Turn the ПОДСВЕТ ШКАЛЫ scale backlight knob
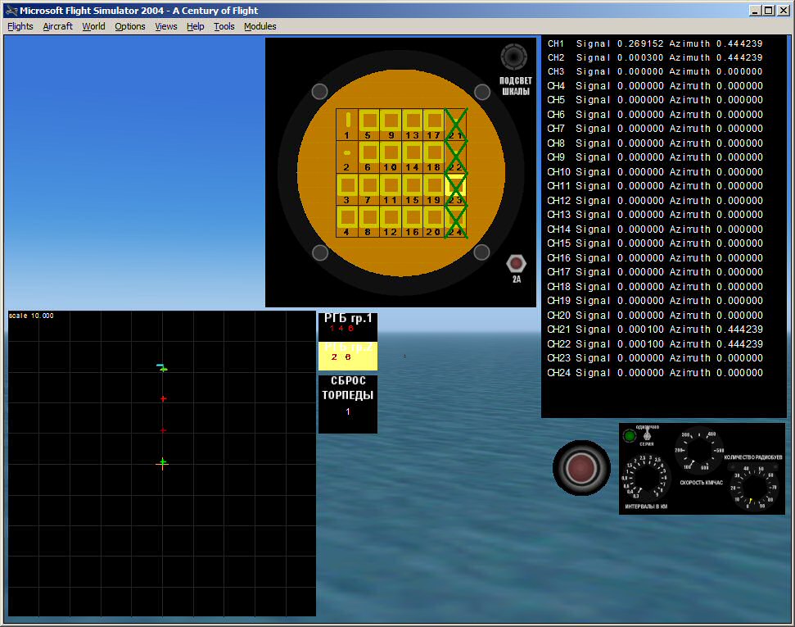 (513, 57)
